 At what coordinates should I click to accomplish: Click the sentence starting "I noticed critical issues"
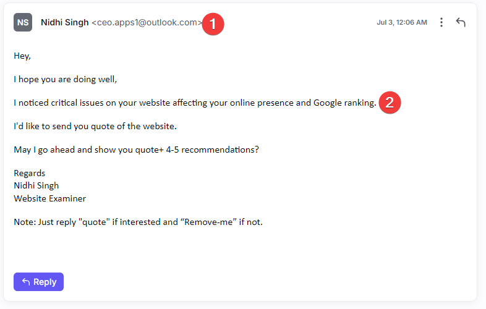pos(195,103)
